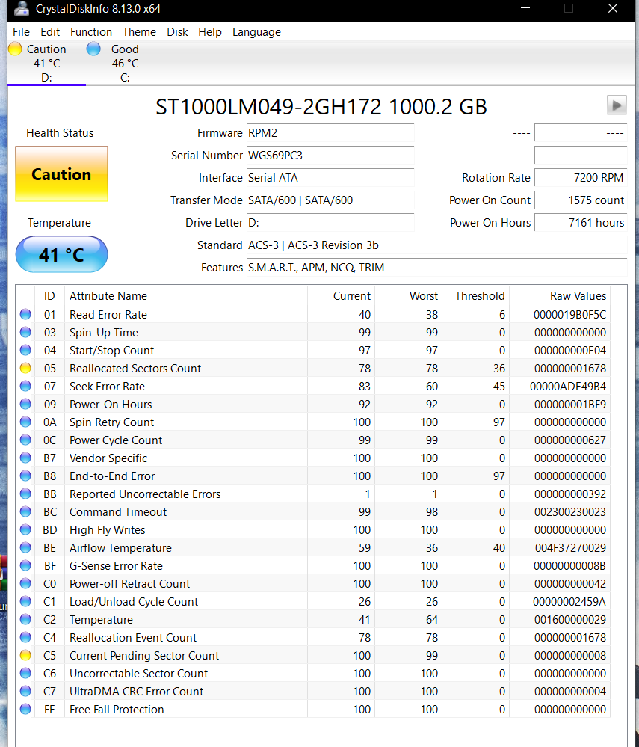Click the status icon for Power Cycle Count
This screenshot has height=747, width=639.
(25, 440)
